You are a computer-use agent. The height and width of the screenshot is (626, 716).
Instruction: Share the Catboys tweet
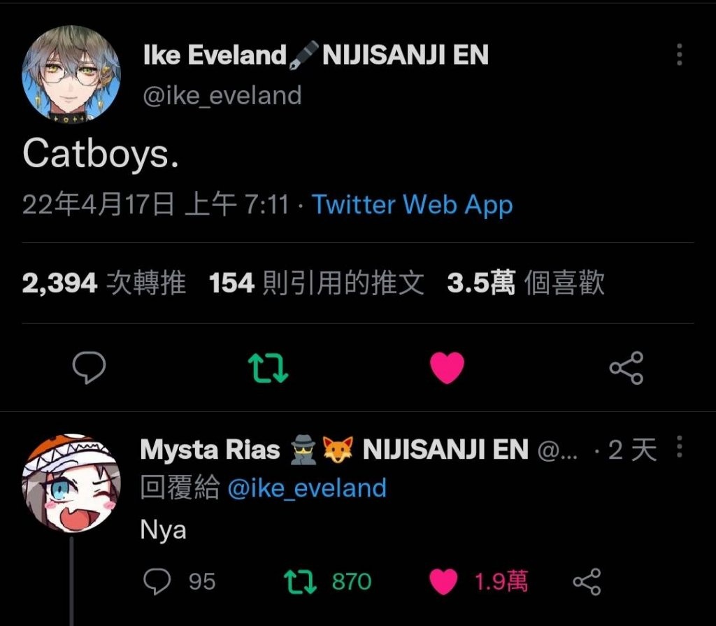pos(626,368)
